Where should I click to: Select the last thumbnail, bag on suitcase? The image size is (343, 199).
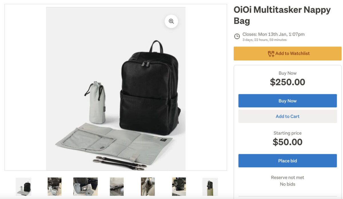point(210,186)
